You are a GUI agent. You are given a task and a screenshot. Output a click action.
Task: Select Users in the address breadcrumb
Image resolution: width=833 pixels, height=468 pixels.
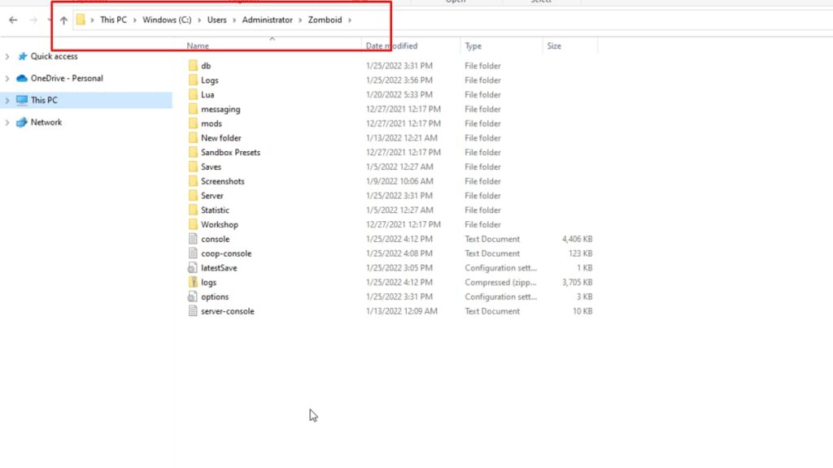click(x=216, y=20)
